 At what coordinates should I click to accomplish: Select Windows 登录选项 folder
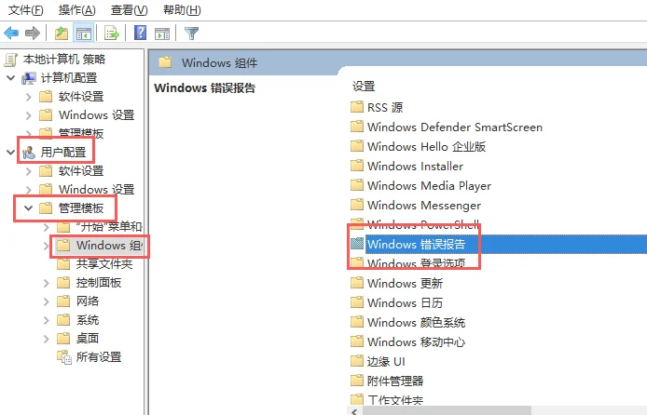tap(417, 263)
